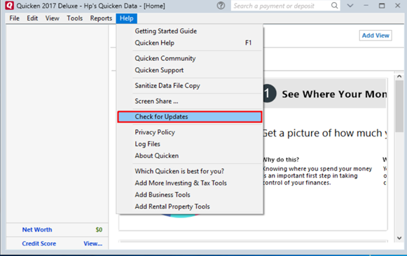The height and width of the screenshot is (256, 407).
Task: Open the Reports menu
Action: pos(101,18)
